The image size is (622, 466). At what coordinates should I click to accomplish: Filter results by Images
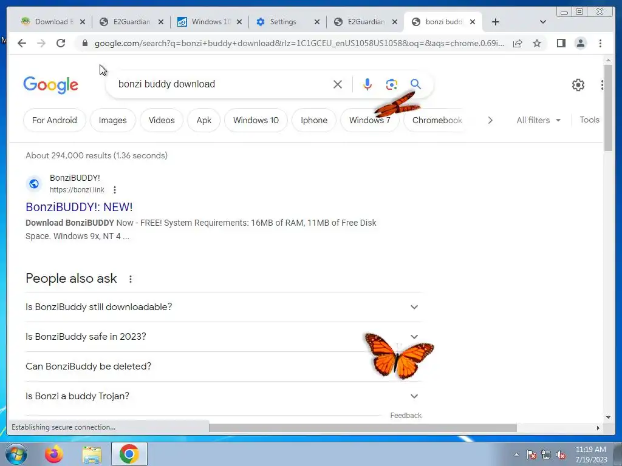point(112,120)
